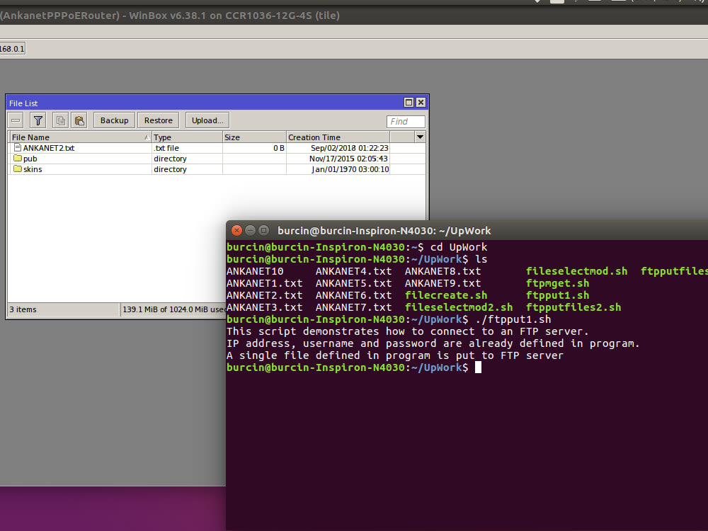
Task: Open the skins directory folder icon
Action: pos(18,169)
